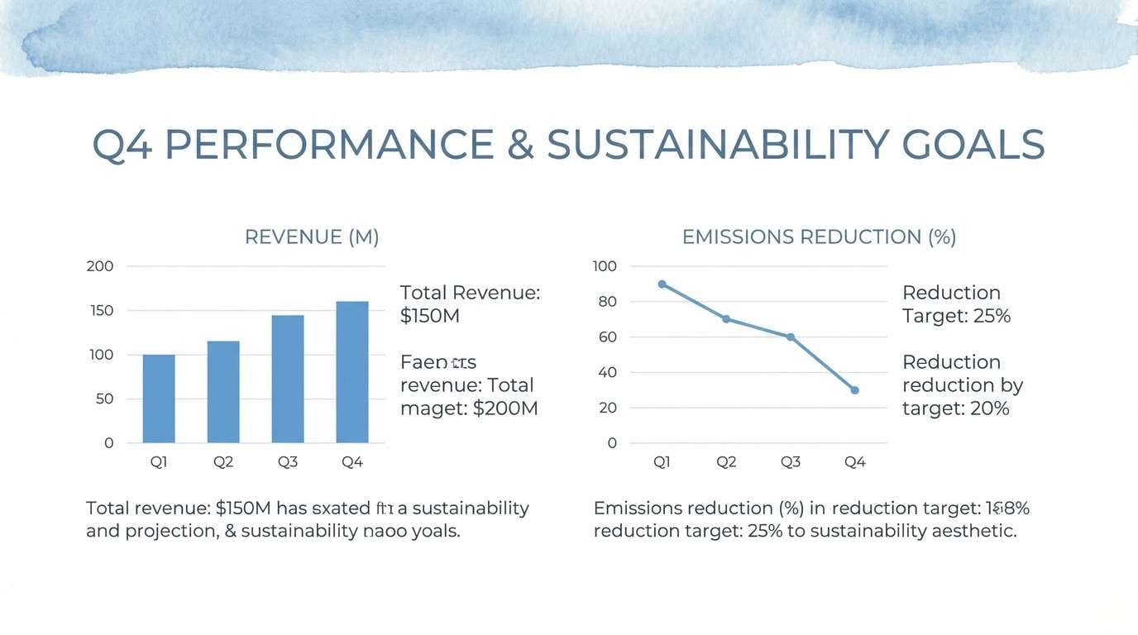1138x635 pixels.
Task: Click the 200 axis label on revenue chart
Action: click(x=100, y=266)
